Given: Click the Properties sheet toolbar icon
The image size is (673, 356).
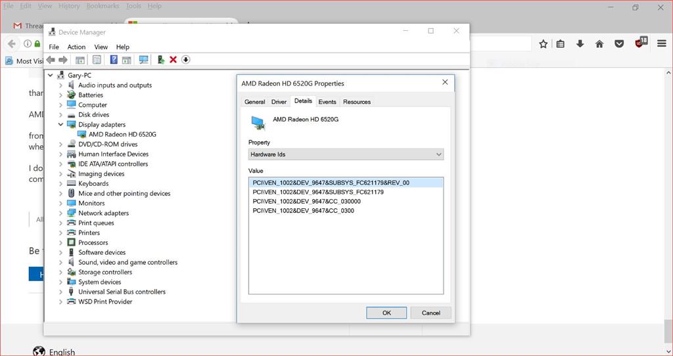Looking at the screenshot, I should coord(97,60).
